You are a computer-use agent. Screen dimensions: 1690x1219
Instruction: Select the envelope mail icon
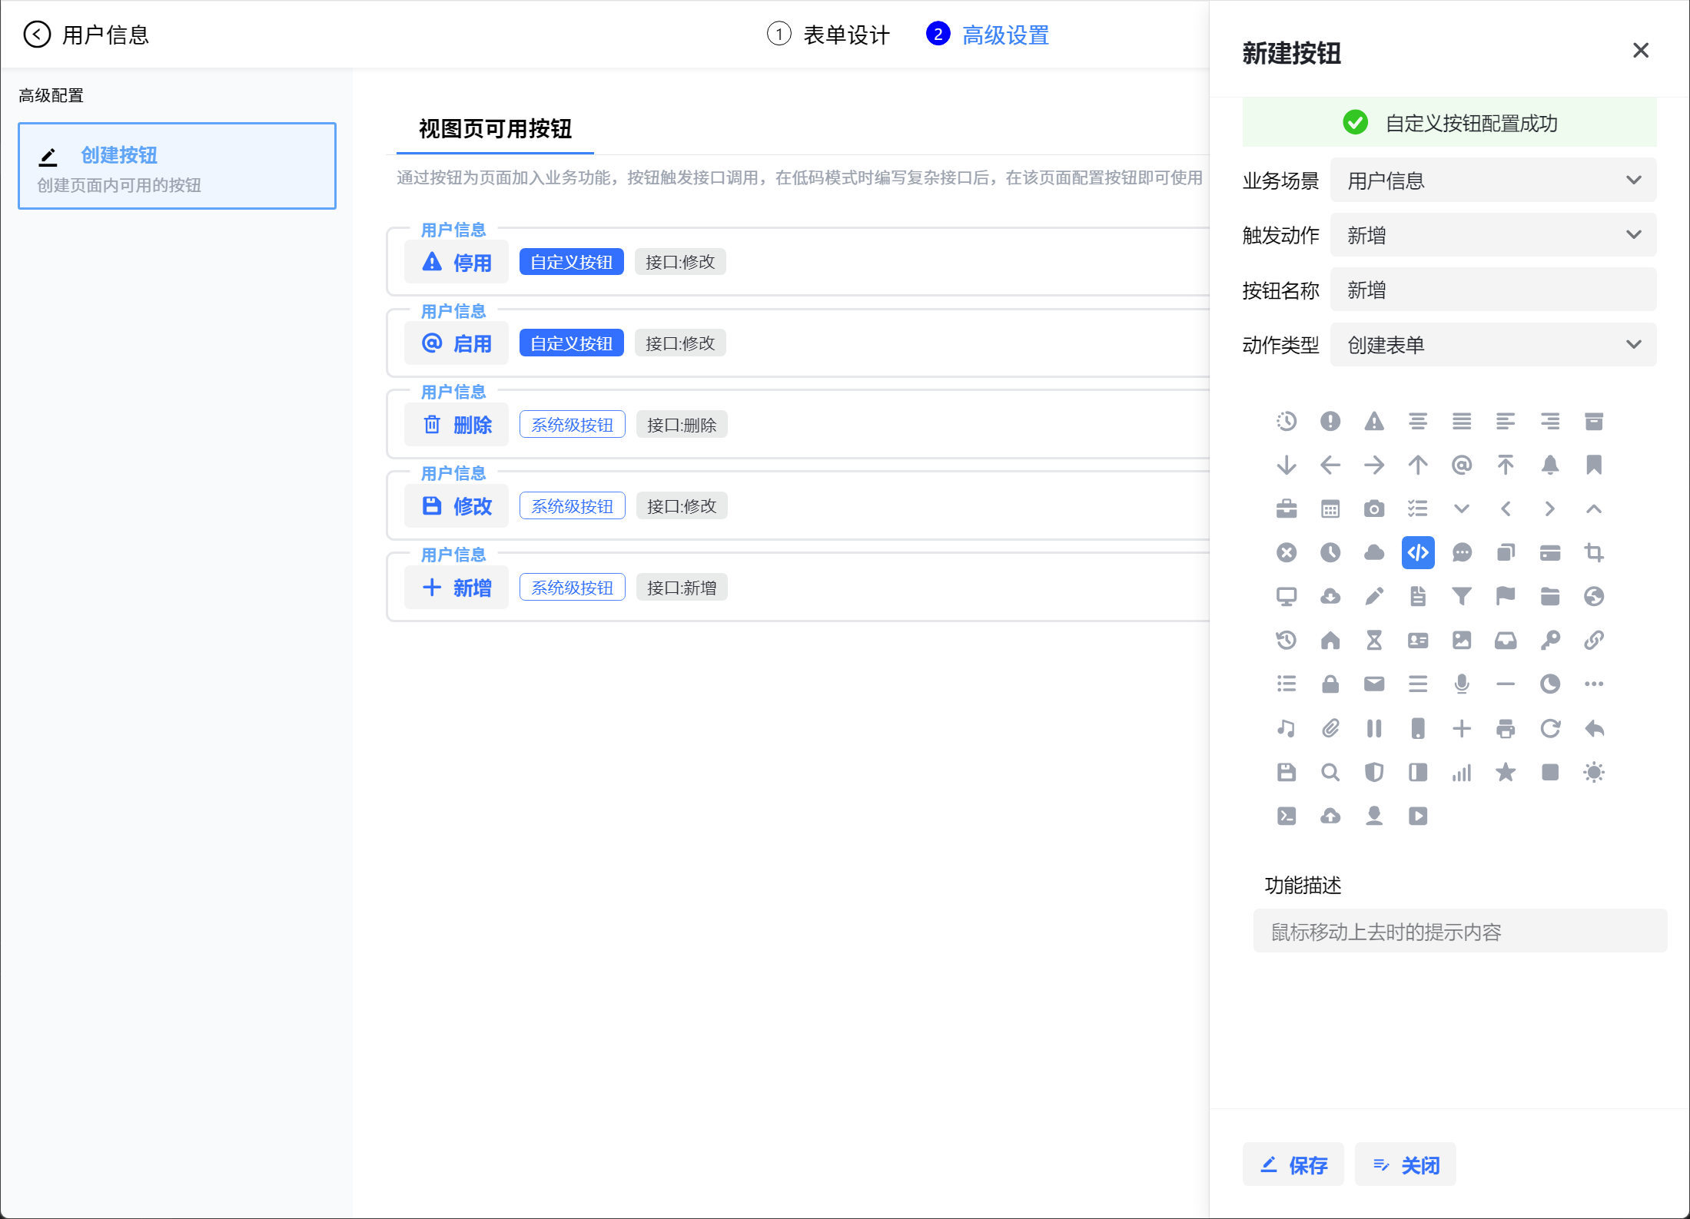coord(1374,684)
